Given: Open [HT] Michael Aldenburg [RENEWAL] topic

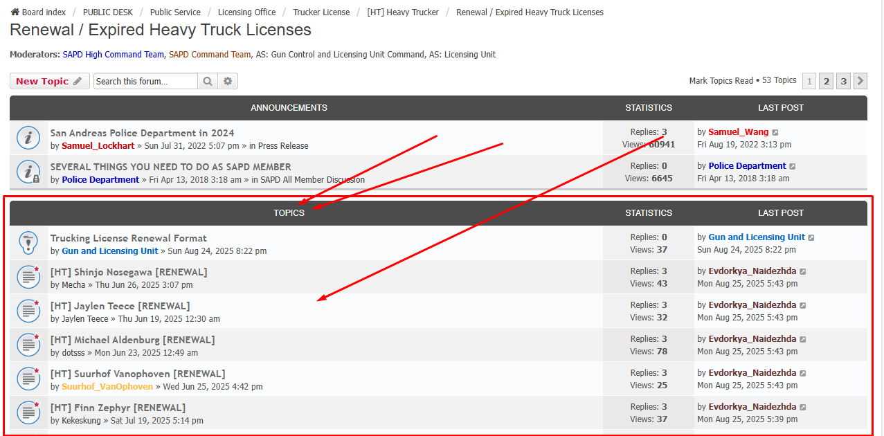Looking at the screenshot, I should tap(132, 340).
